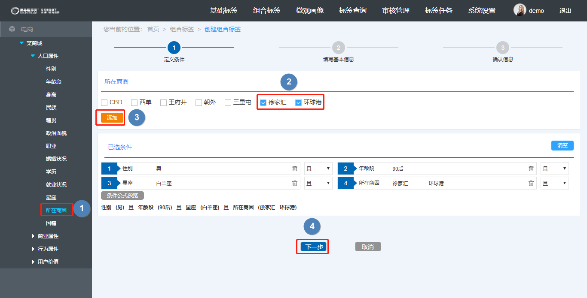Open the 且 dropdown for condition 1 性别

(318, 169)
